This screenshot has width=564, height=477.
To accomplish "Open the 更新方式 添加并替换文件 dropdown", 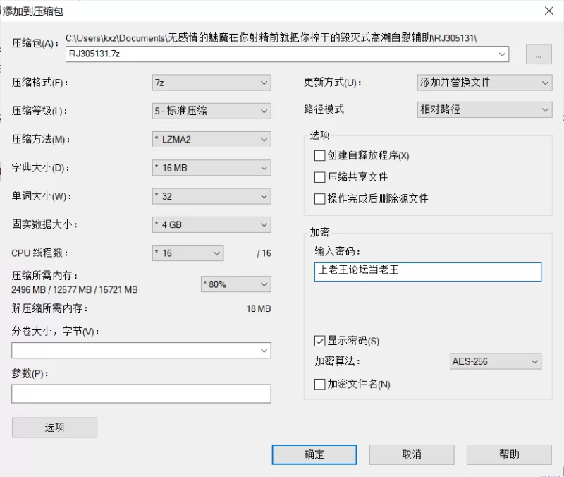I will 484,83.
